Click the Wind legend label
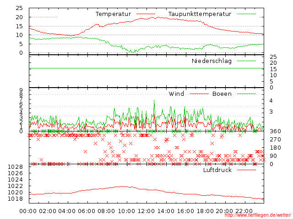This screenshot has width=293, height=219. point(176,94)
